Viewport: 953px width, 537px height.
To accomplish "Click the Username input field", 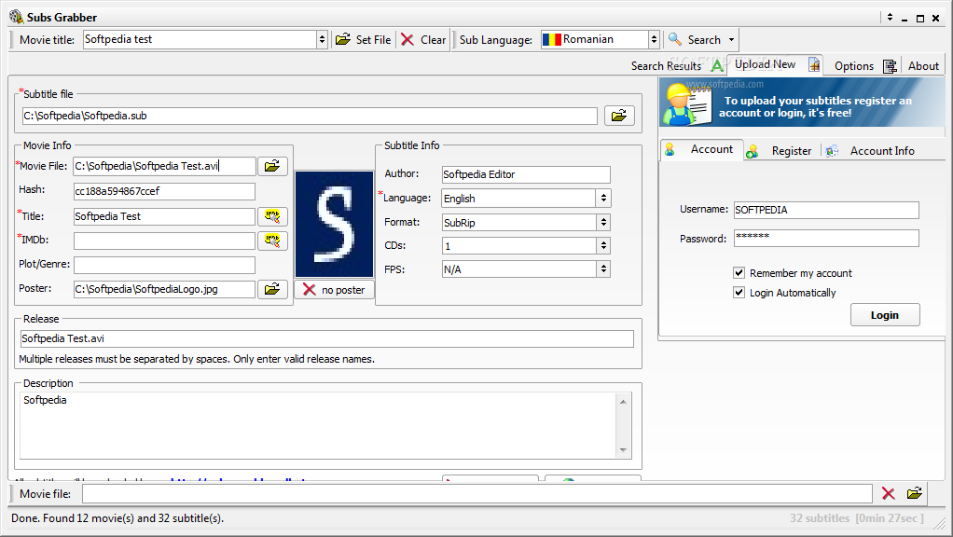I will pyautogui.click(x=826, y=210).
